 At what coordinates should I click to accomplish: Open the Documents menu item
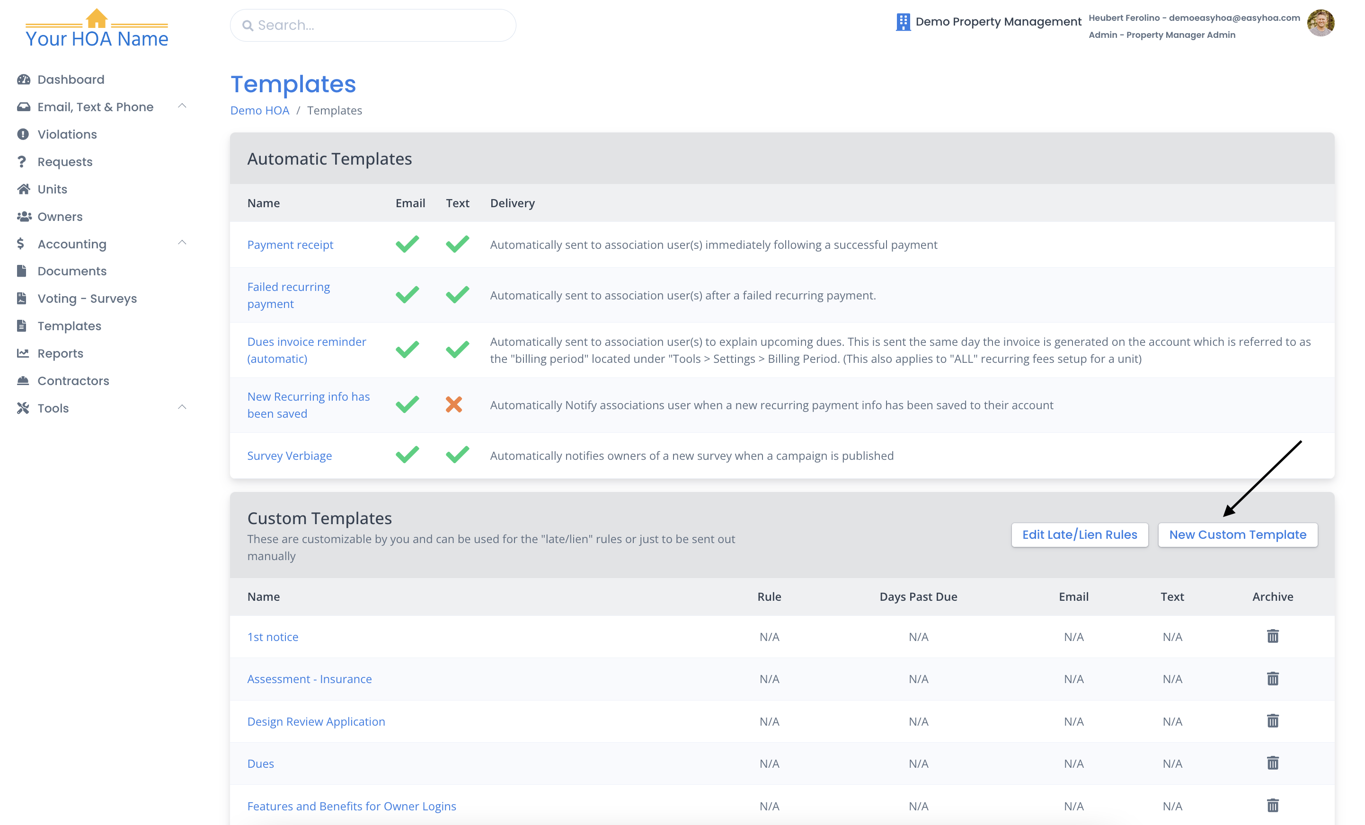[72, 271]
